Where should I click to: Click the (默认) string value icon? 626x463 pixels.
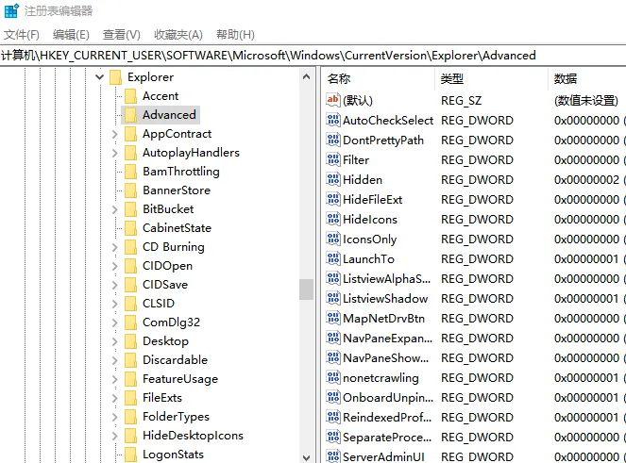(333, 100)
